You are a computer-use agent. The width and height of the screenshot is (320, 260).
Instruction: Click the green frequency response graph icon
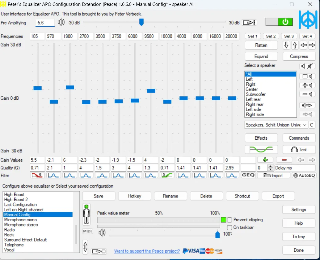click(x=261, y=149)
